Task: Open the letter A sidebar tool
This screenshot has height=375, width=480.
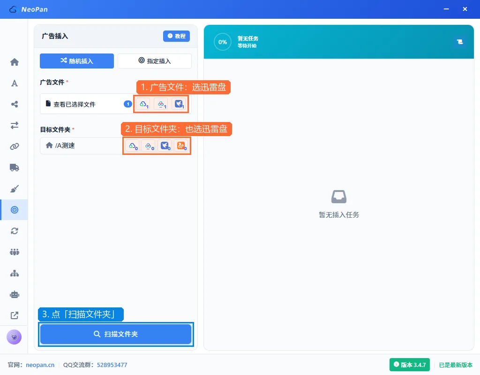Action: pos(15,84)
